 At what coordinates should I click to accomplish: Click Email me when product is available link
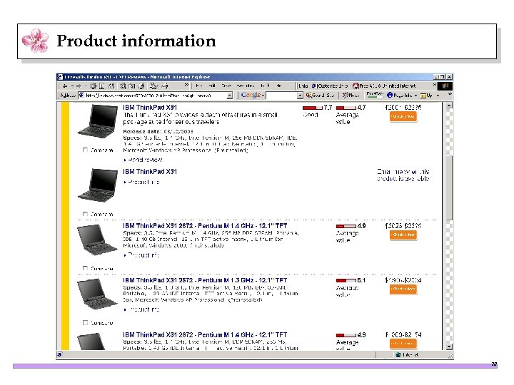point(403,175)
